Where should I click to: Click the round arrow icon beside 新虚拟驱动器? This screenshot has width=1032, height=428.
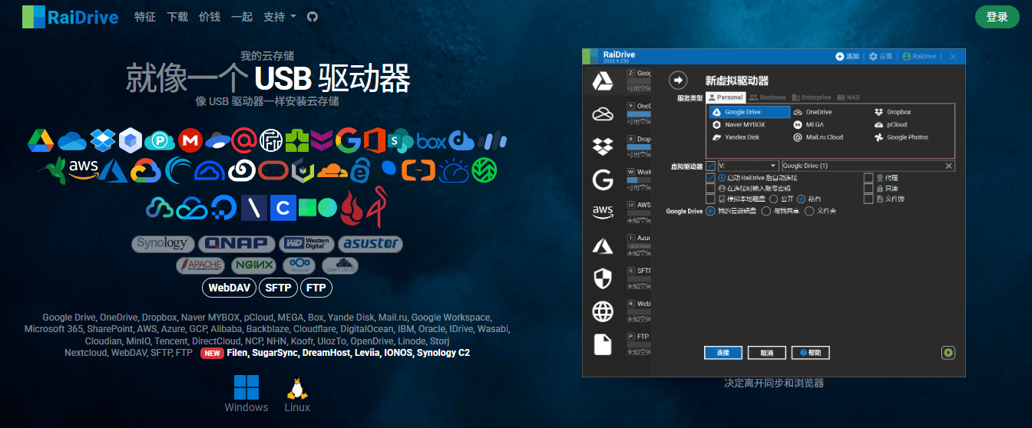[677, 80]
